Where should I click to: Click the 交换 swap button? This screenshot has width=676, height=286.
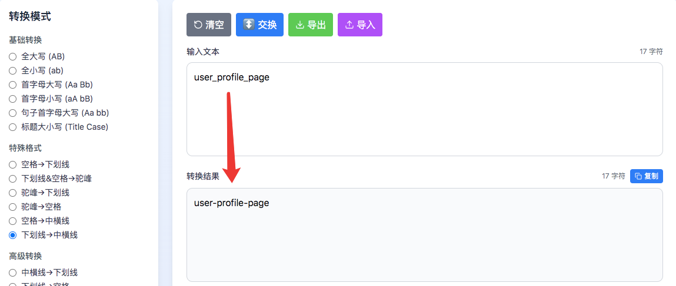[259, 25]
